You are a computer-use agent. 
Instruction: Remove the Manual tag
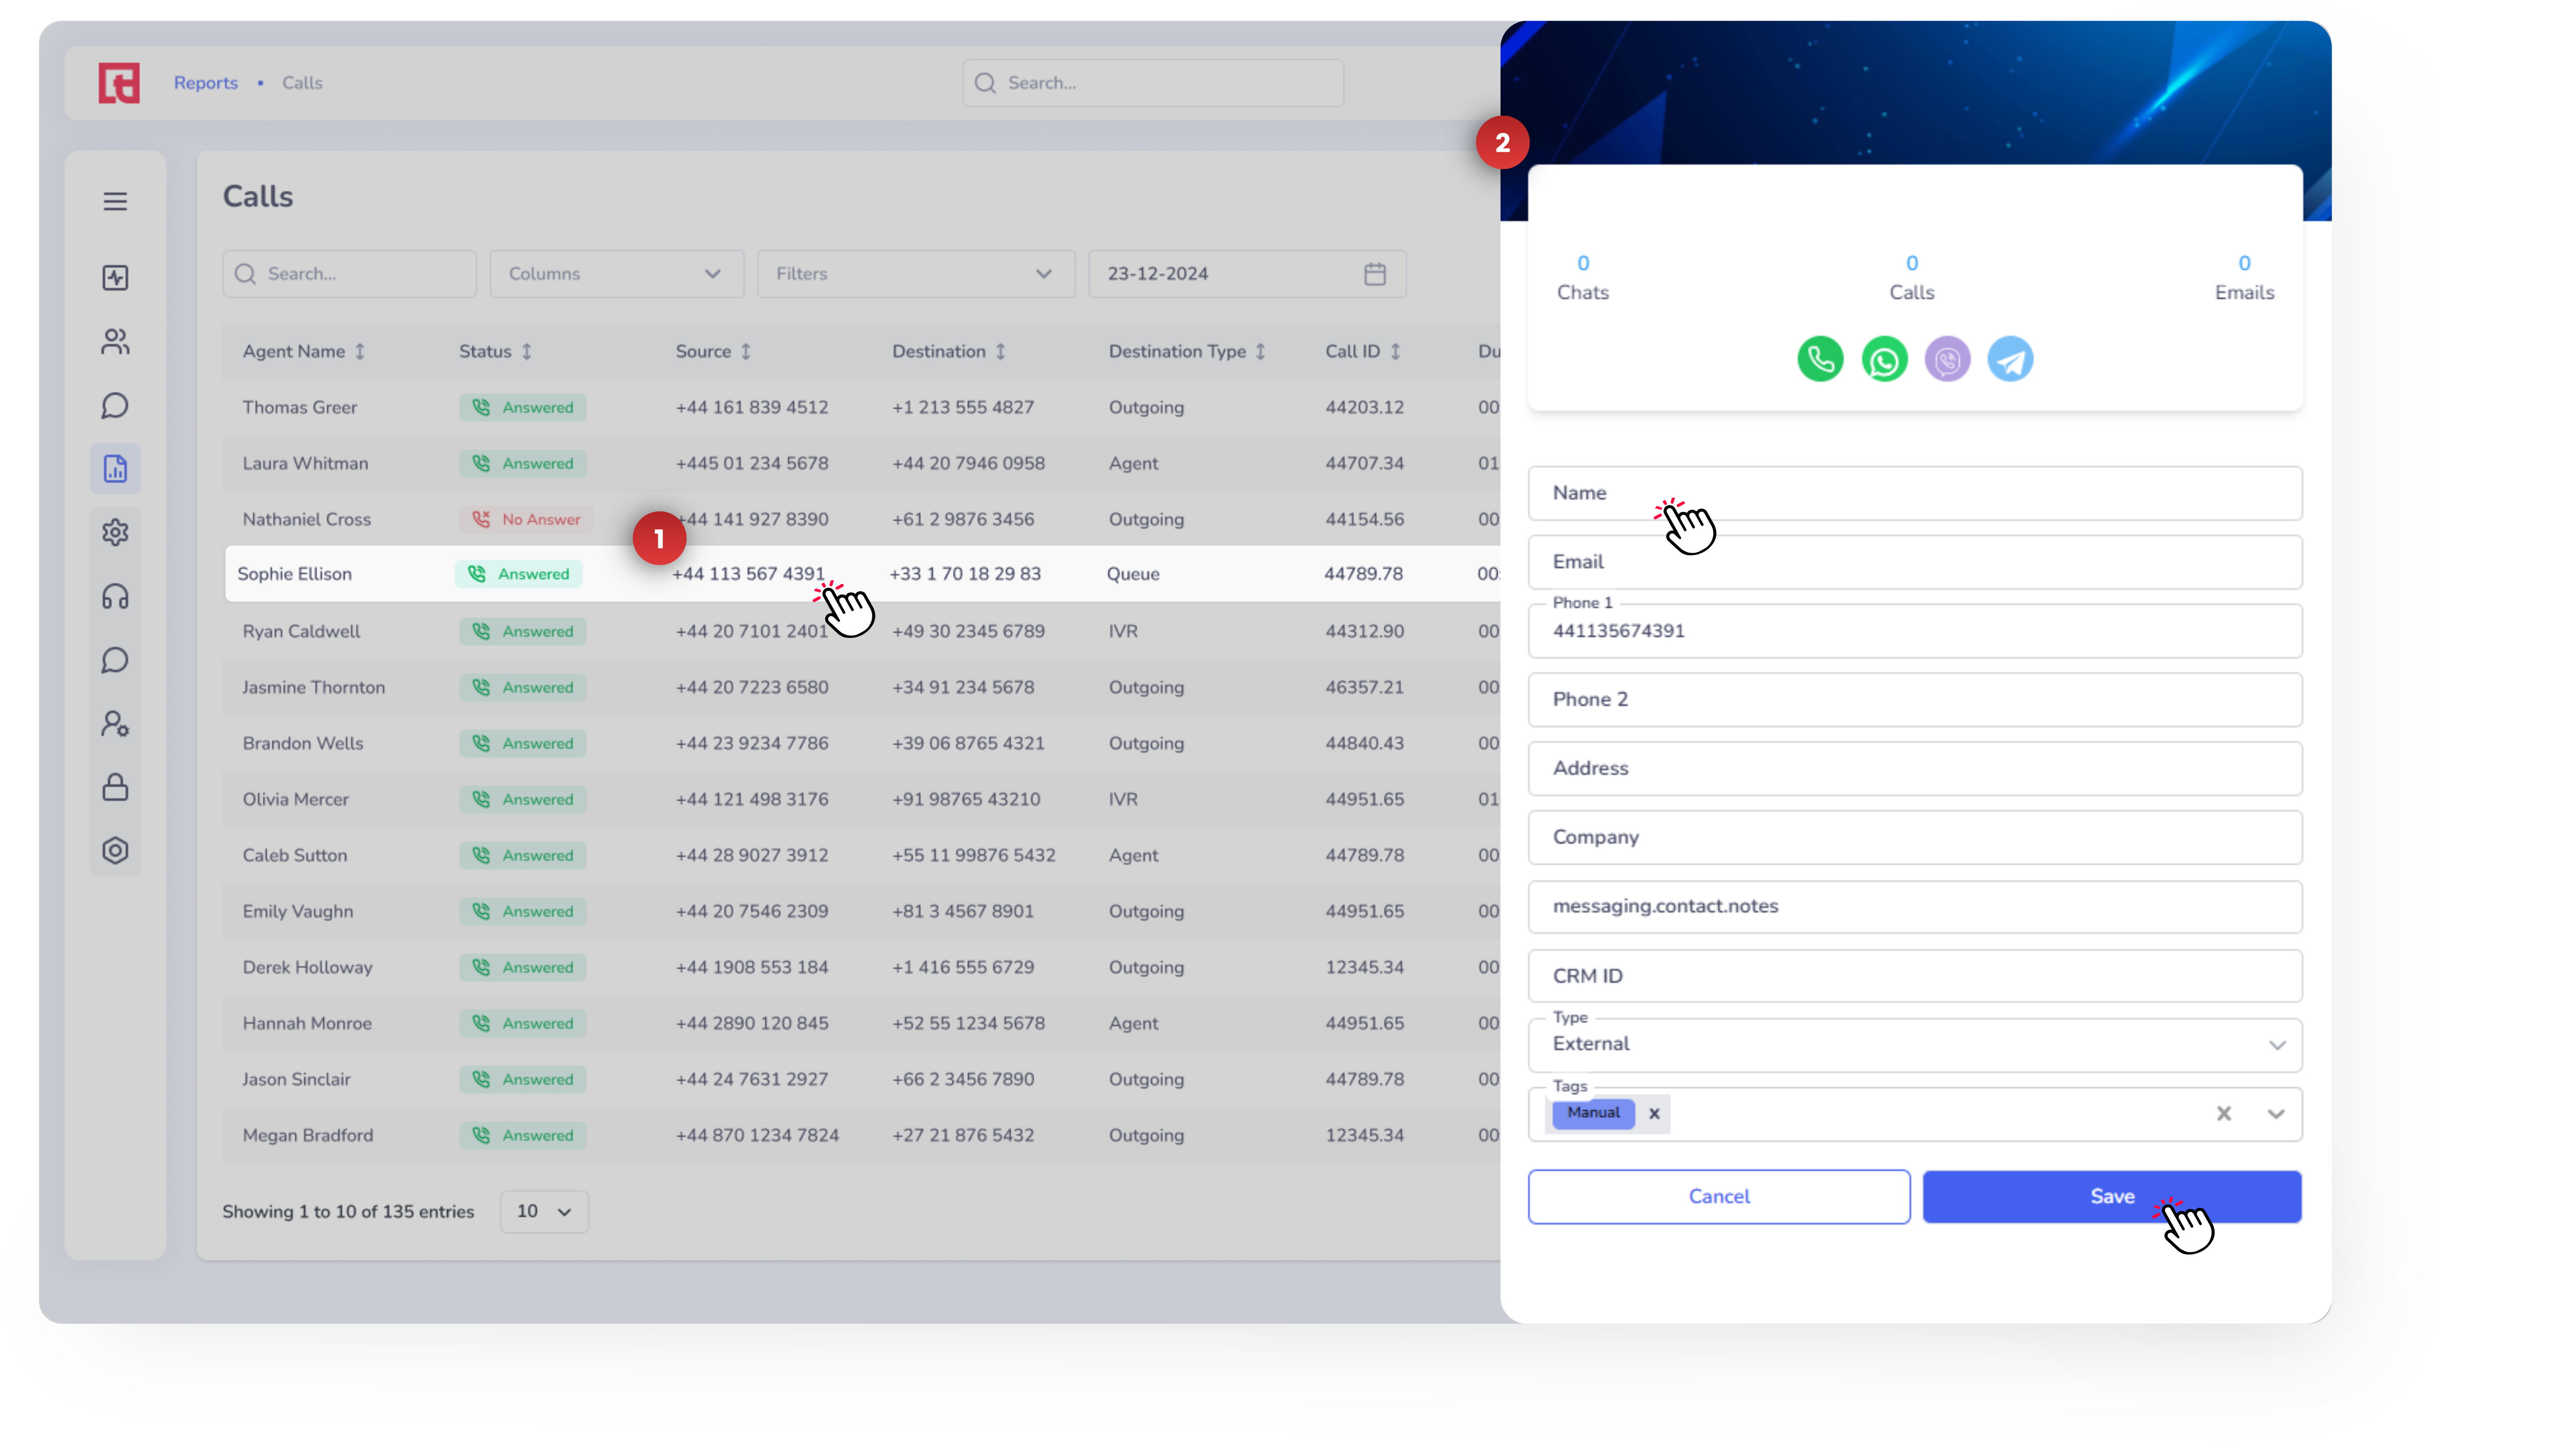click(1654, 1113)
